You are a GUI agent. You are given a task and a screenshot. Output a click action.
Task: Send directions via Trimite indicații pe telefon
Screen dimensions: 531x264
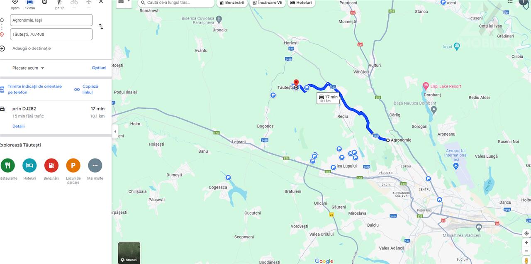tap(34, 89)
